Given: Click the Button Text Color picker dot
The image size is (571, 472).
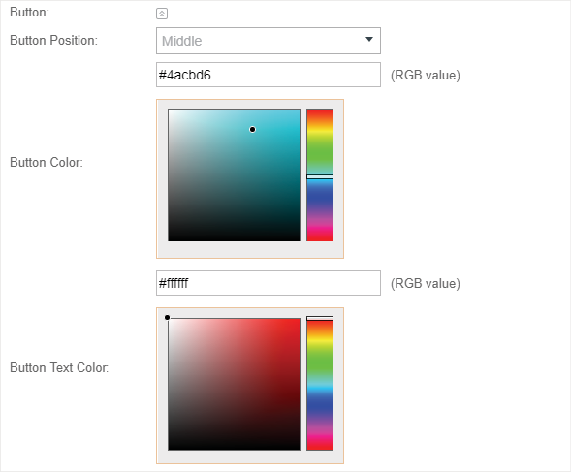Looking at the screenshot, I should [167, 318].
